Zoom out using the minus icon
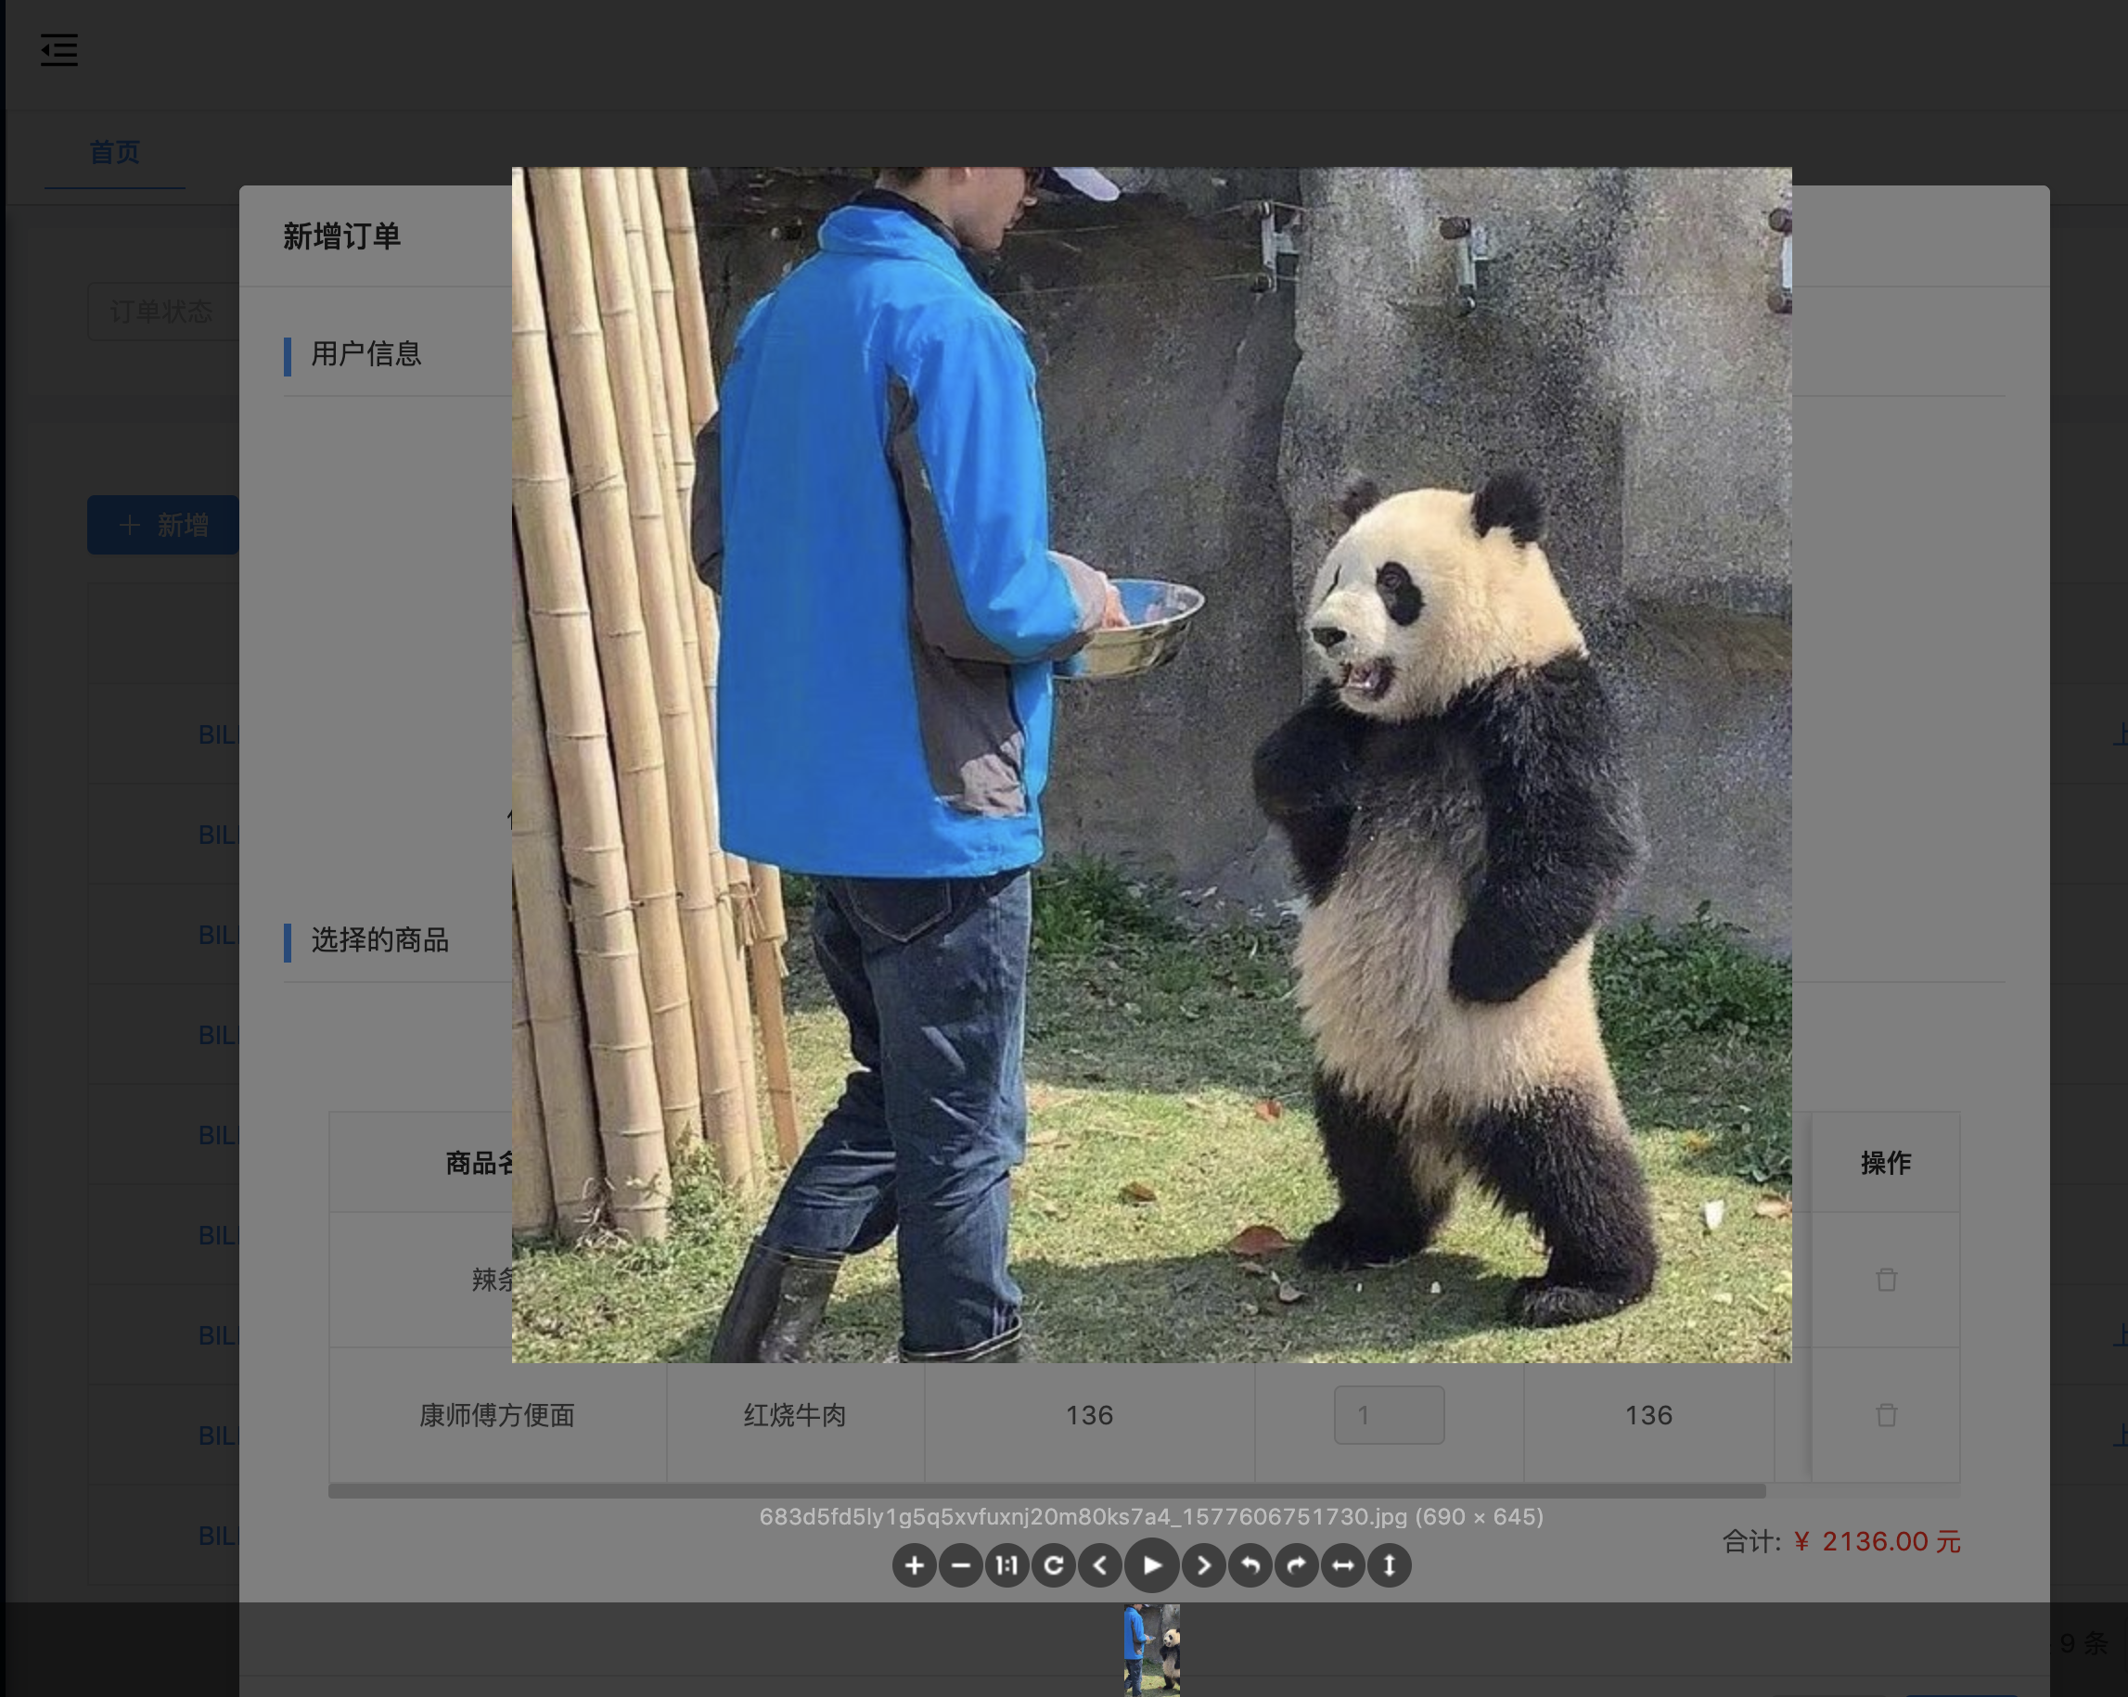This screenshot has width=2128, height=1697. (960, 1565)
